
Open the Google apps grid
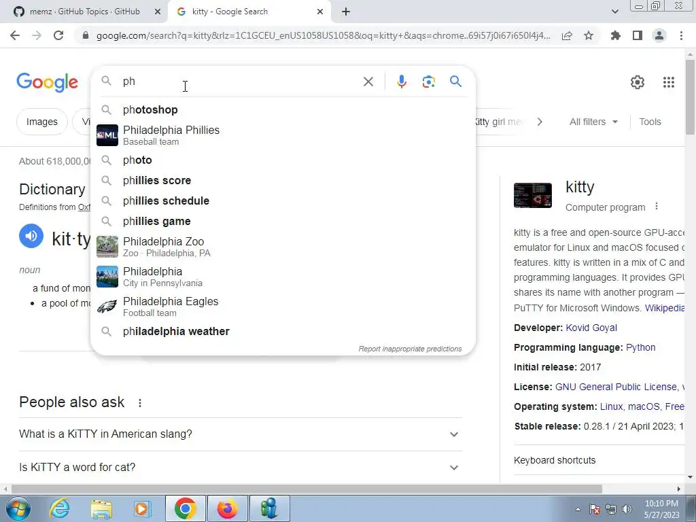[x=669, y=82]
